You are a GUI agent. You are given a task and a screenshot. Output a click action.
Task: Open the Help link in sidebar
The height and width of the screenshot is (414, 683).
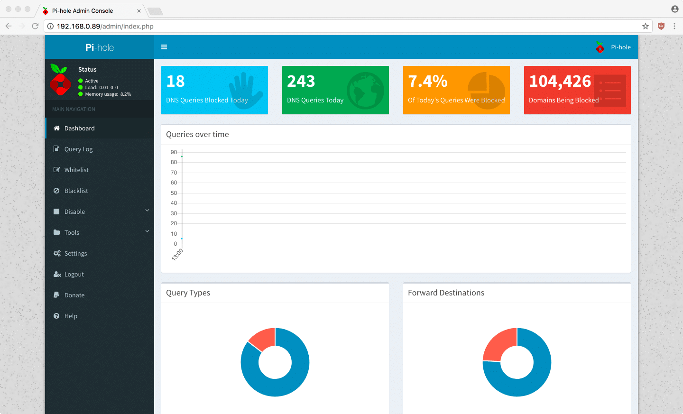pyautogui.click(x=100, y=316)
